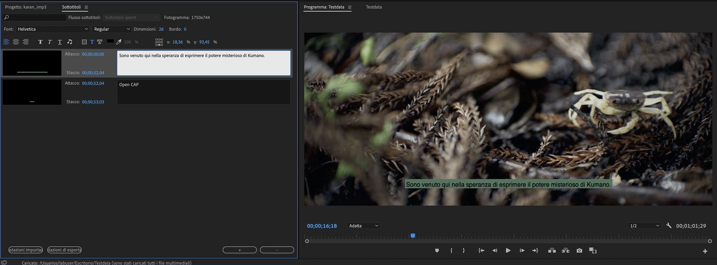This screenshot has width=717, height=265.
Task: Open the Helvetica font dropdown
Action: coord(53,29)
